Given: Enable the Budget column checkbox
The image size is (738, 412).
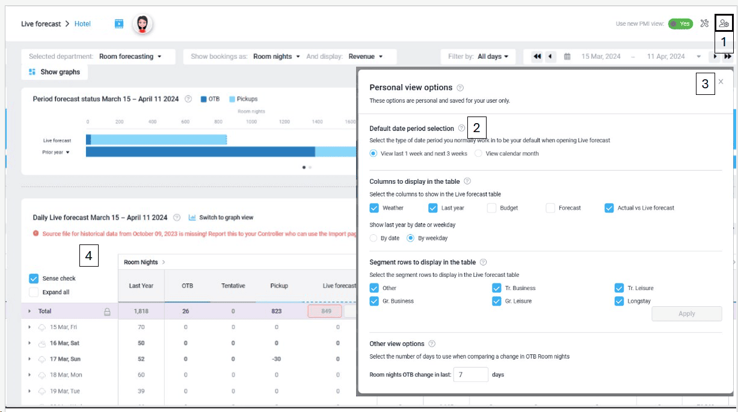Looking at the screenshot, I should 492,208.
